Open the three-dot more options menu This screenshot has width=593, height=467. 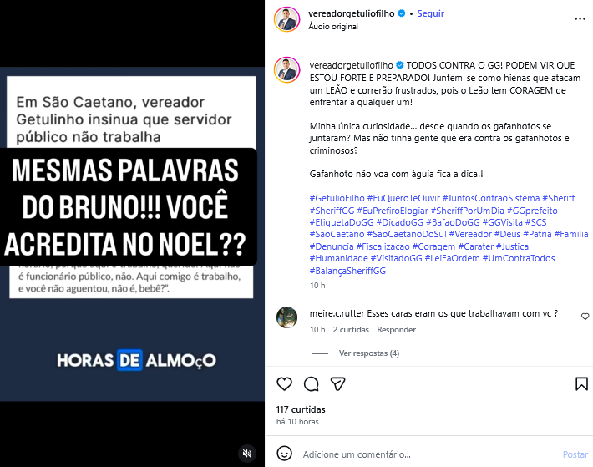coord(580,19)
